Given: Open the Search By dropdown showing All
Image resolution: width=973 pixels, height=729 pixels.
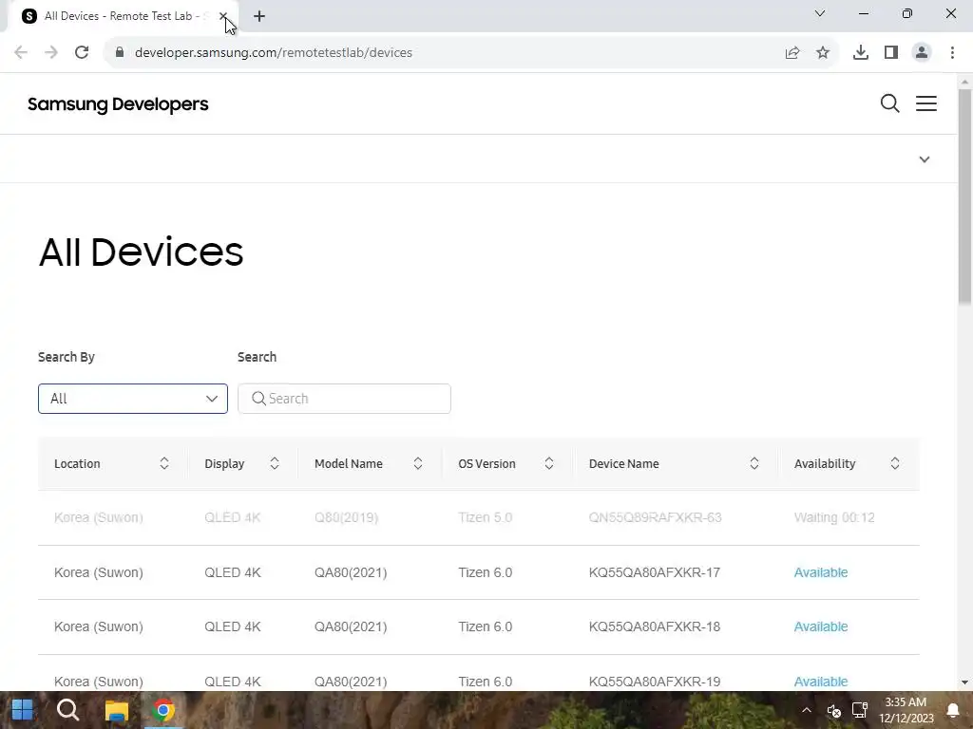Looking at the screenshot, I should tap(133, 399).
